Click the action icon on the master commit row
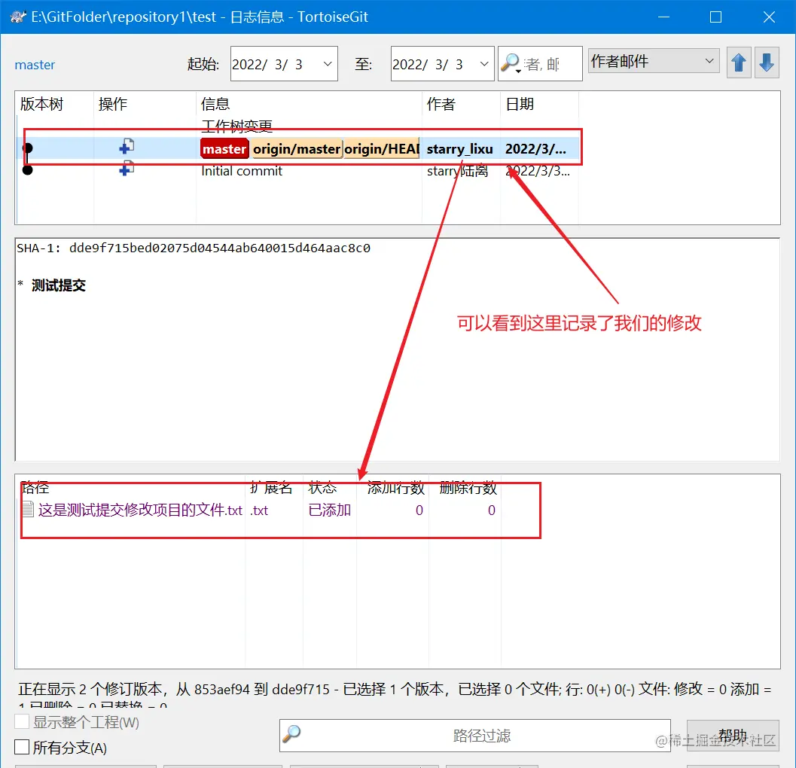This screenshot has width=796, height=768. click(125, 148)
